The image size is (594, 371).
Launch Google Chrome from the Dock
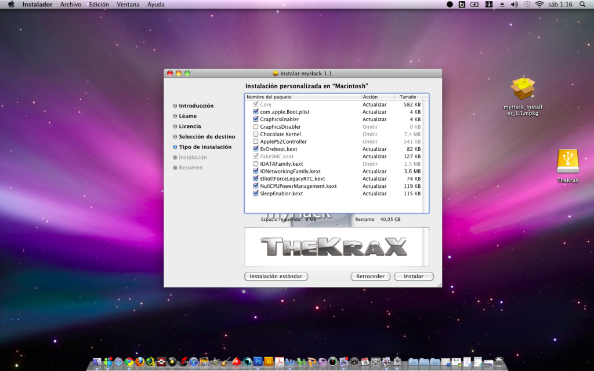(129, 362)
